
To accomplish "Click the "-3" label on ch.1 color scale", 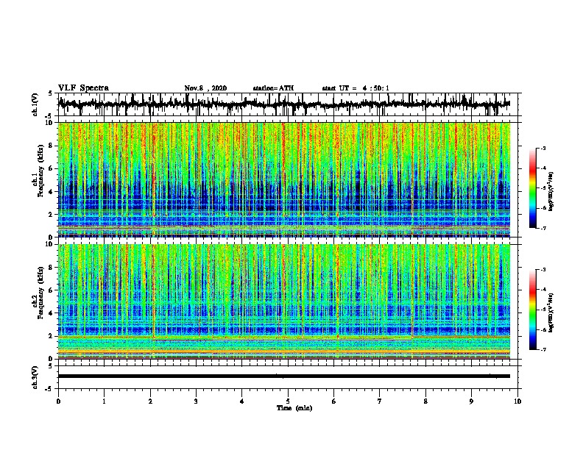I will click(543, 149).
